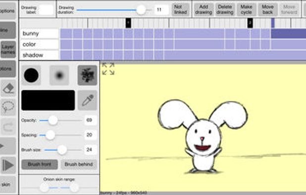Enable Brush behind mode
The width and height of the screenshot is (306, 195).
[79, 164]
